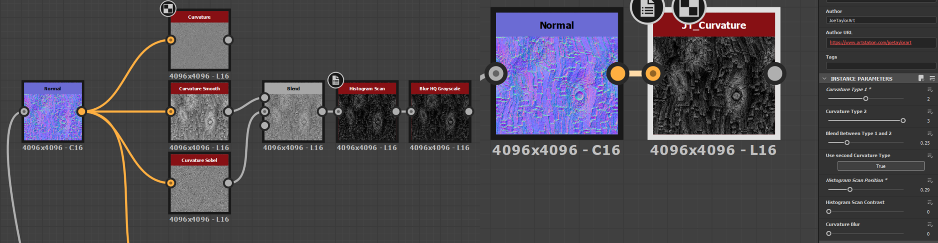
Task: Click the Blend node's top input connector
Action: pos(265,97)
